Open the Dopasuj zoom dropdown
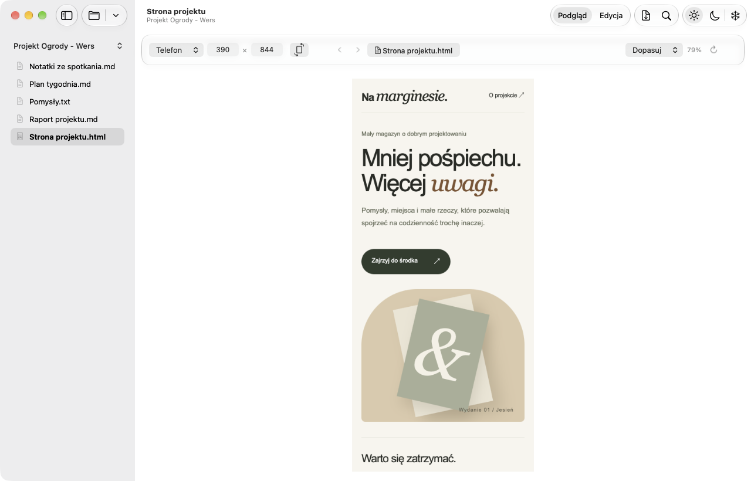The image size is (751, 481). [x=654, y=50]
